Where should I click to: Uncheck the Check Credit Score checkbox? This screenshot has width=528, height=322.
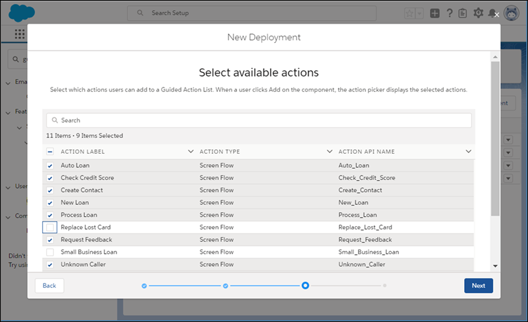pos(50,178)
